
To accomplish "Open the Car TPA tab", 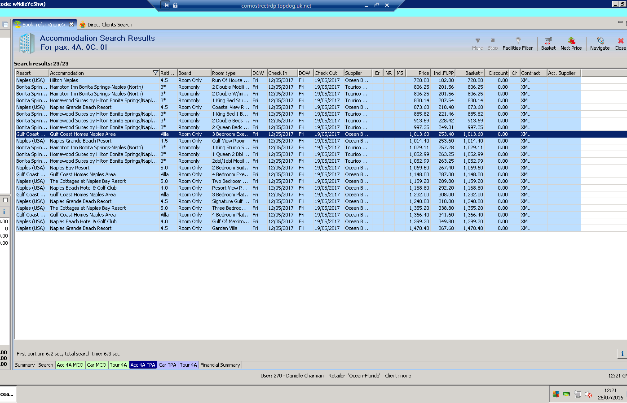I will point(168,365).
